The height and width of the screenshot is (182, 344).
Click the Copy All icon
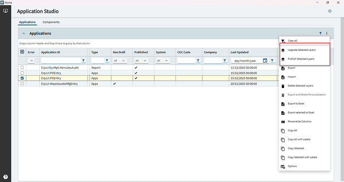(283, 131)
